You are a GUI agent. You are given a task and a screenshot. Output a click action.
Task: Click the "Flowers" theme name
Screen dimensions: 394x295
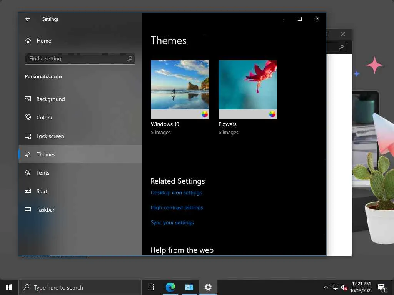coord(227,124)
